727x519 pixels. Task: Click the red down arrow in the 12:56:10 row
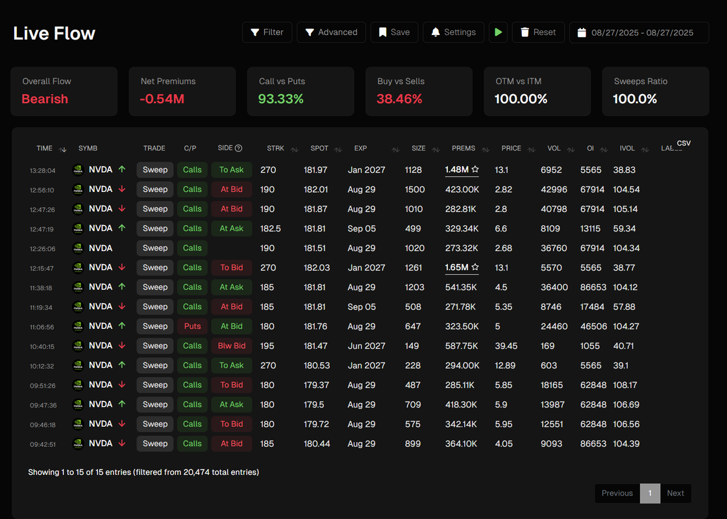pos(122,189)
